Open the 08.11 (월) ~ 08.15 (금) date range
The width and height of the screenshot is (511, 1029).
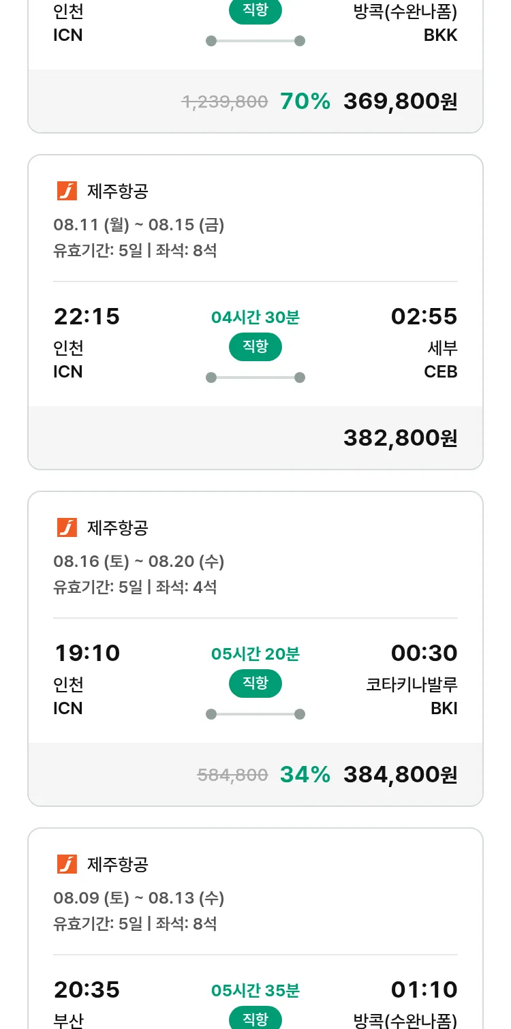139,225
